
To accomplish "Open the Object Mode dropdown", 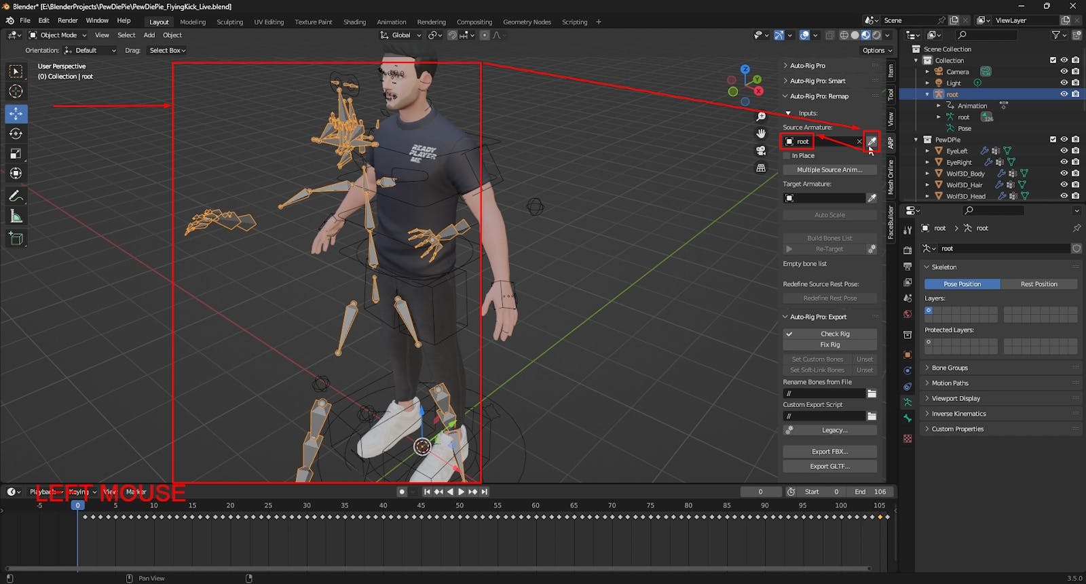I will (x=58, y=35).
